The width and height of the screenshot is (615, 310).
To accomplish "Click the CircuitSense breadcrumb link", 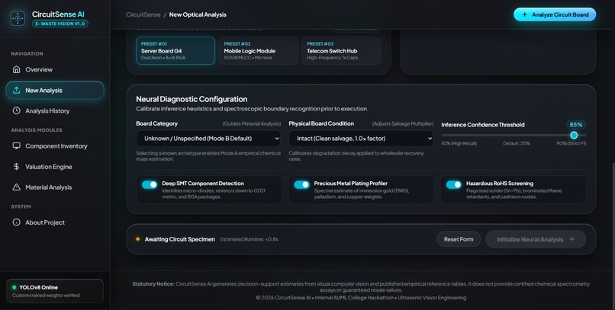I will (143, 14).
